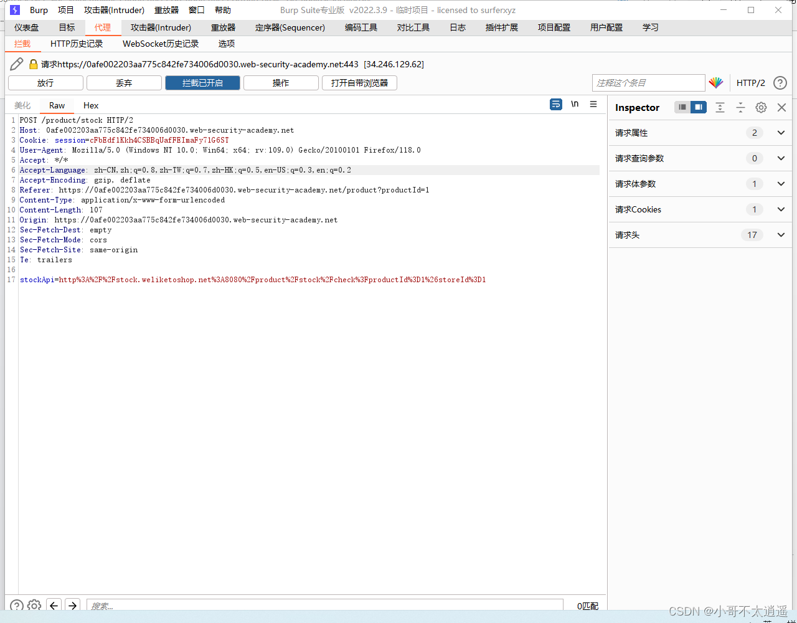Select the 拦截 sub-tab

(22, 44)
